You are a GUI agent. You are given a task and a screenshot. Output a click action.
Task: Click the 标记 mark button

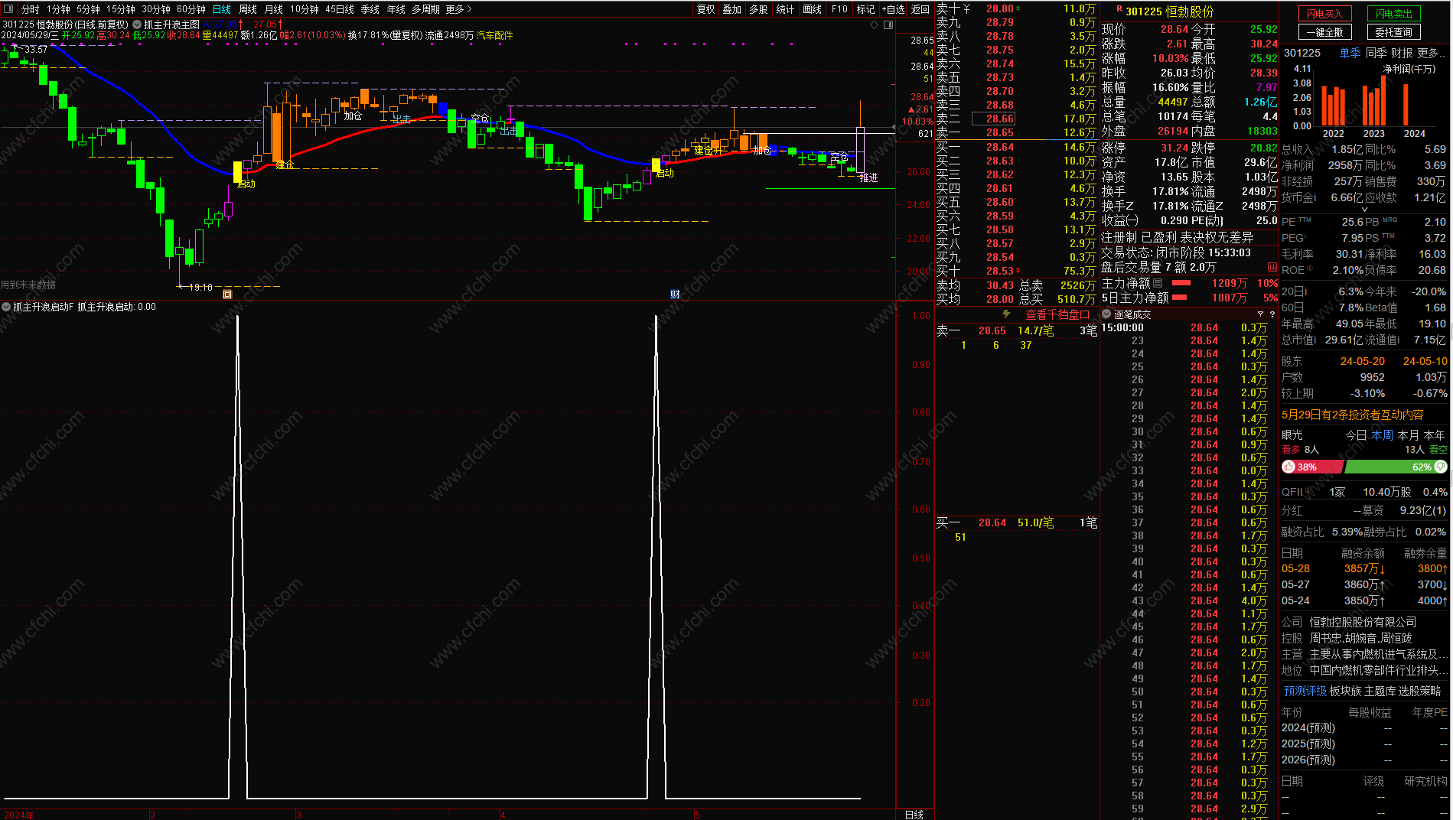(865, 9)
